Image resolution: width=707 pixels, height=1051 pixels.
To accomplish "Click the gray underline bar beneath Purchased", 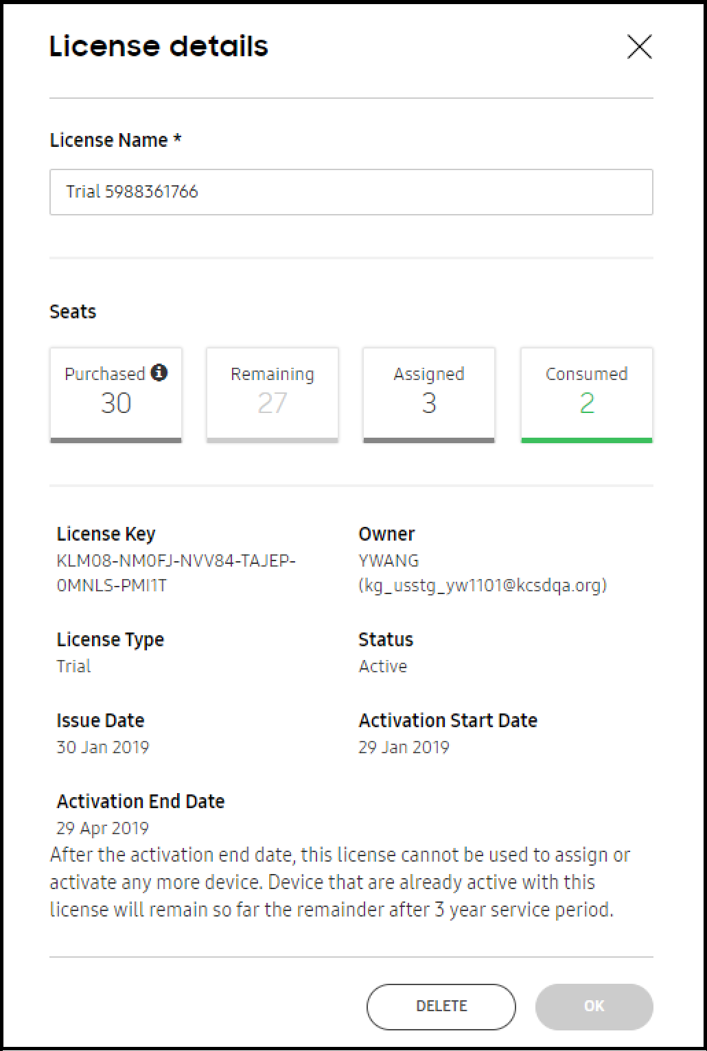I will (115, 439).
